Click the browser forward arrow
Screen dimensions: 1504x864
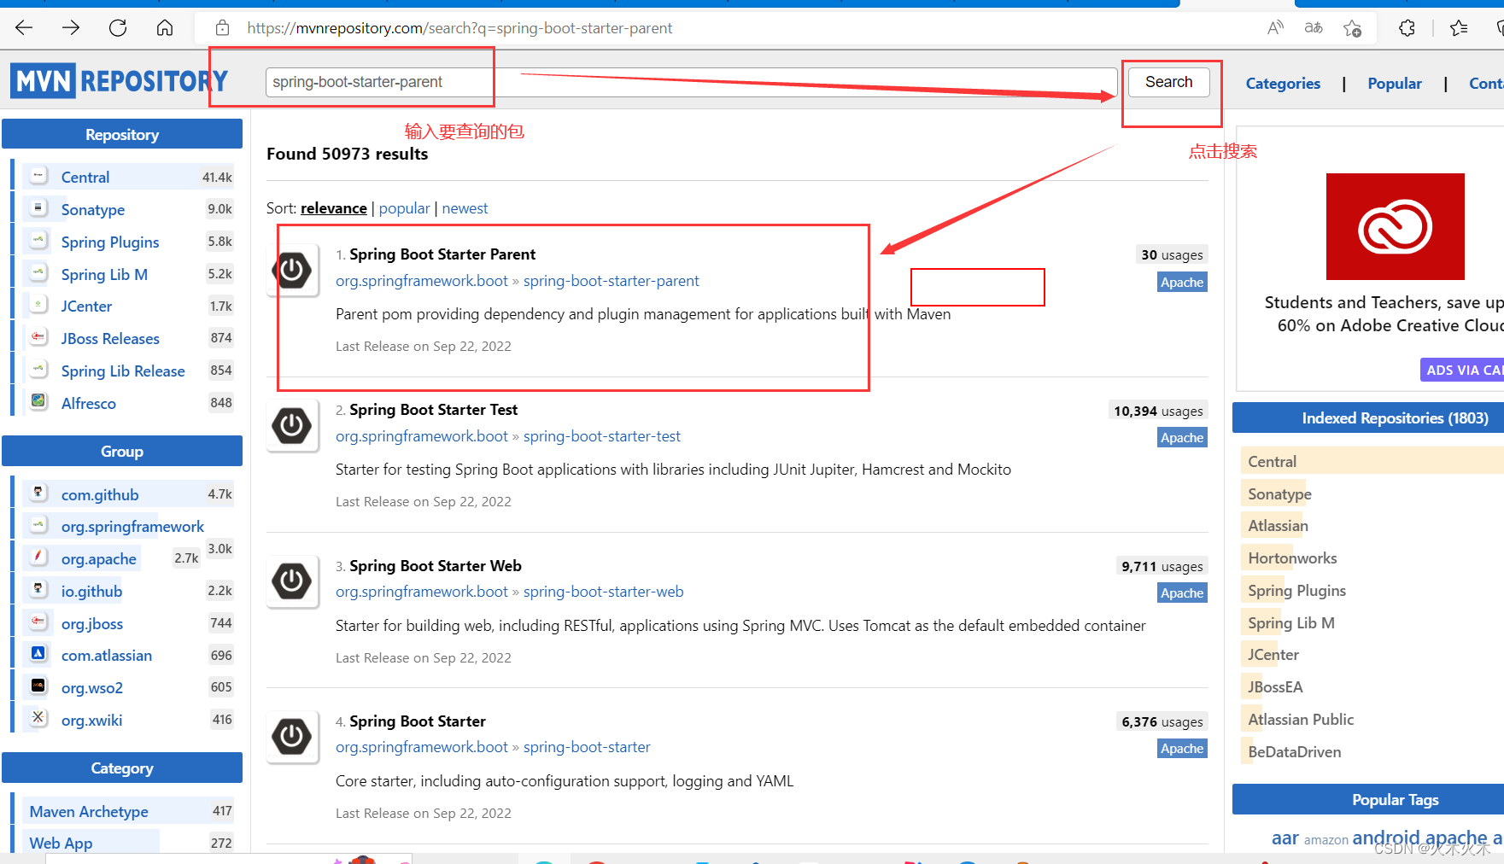pyautogui.click(x=71, y=28)
